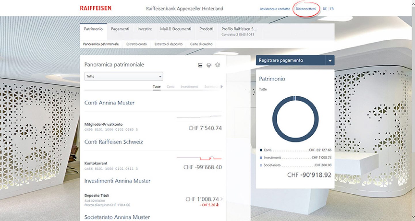Expand the Registrare pagamento dropdown arrow
The image size is (415, 221).
330,61
